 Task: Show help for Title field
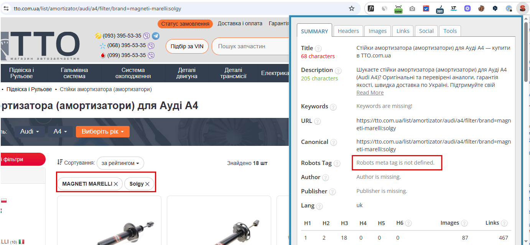pyautogui.click(x=318, y=49)
